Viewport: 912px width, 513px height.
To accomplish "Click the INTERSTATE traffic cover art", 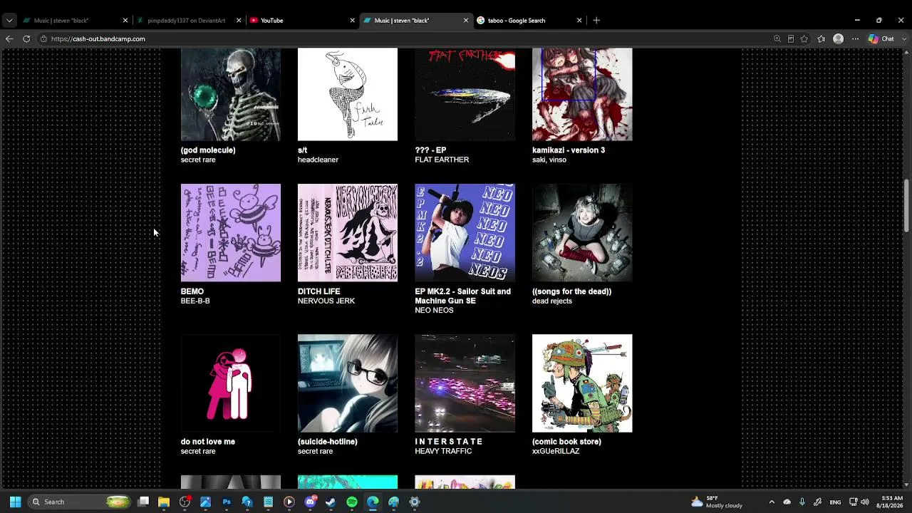I will [465, 383].
